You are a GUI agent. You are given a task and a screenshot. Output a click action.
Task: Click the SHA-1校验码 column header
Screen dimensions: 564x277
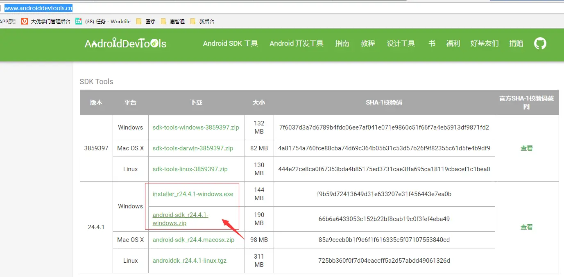click(384, 103)
